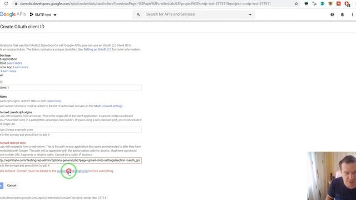Open the SMTP test project selector
The height and width of the screenshot is (200, 356).
(x=43, y=15)
